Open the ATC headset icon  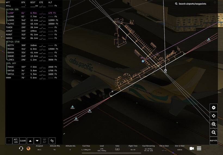click(21, 148)
